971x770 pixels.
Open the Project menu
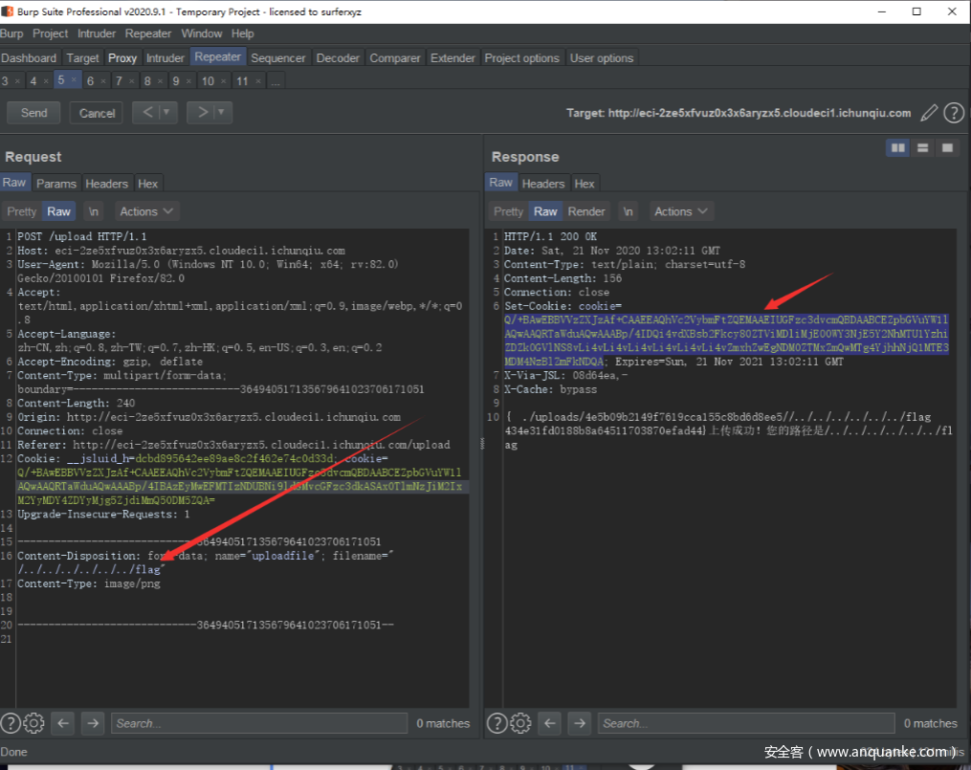click(50, 33)
